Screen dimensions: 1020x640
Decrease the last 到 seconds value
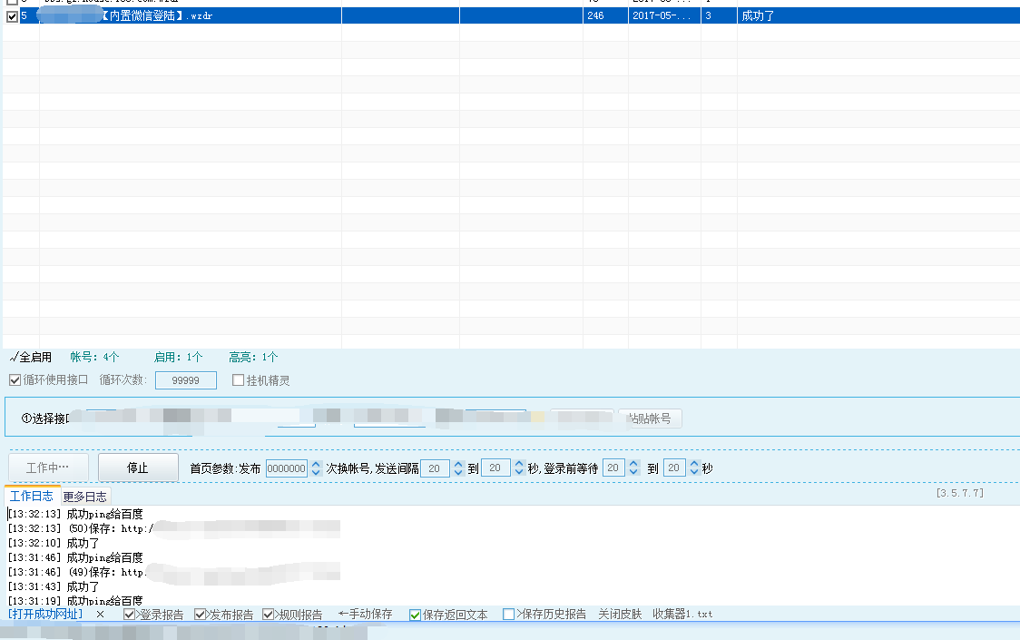coord(692,473)
